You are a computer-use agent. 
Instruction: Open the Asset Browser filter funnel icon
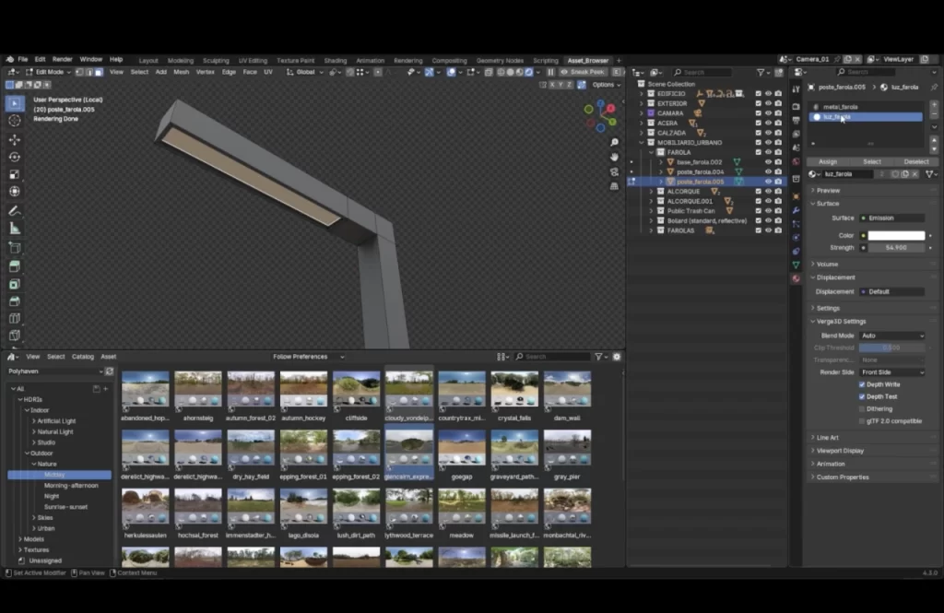tap(600, 356)
